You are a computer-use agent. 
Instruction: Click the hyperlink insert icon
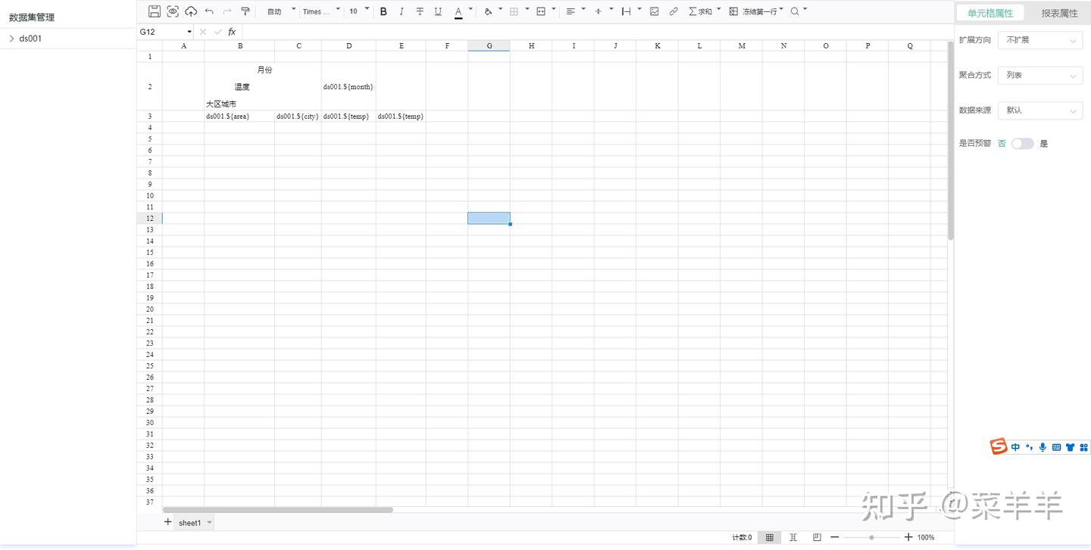(673, 11)
